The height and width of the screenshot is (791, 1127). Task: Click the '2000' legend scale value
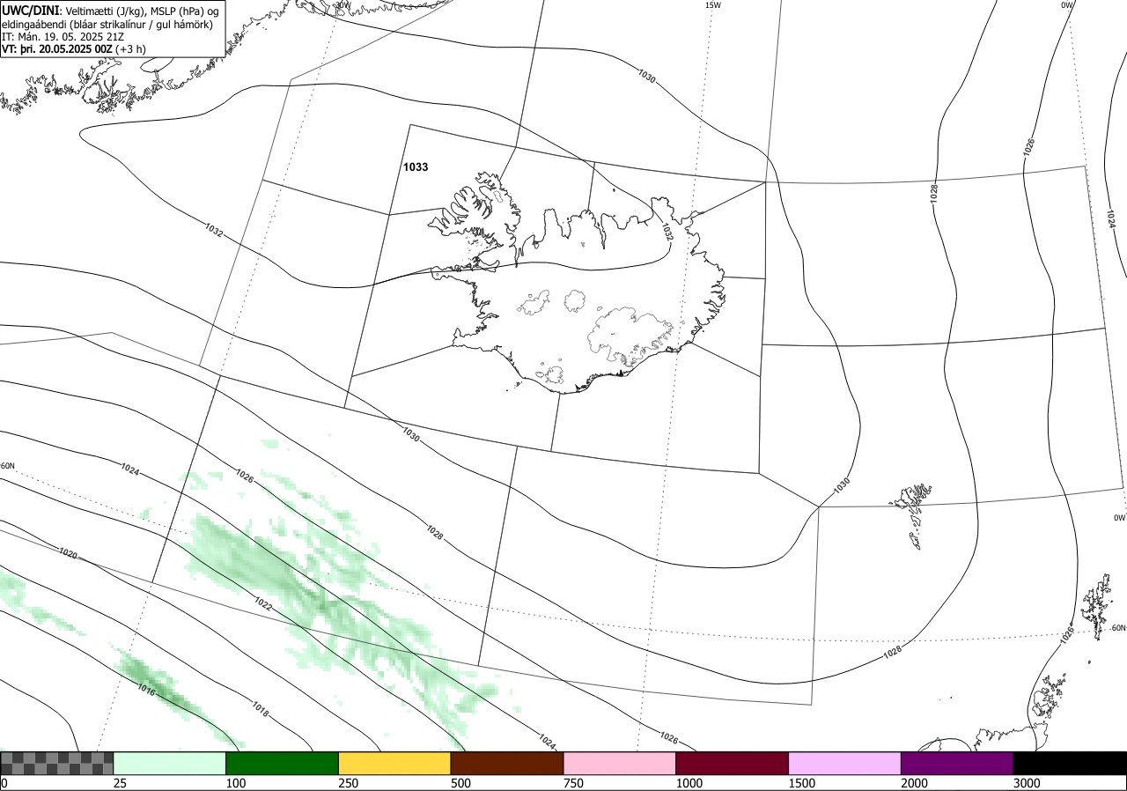(915, 783)
